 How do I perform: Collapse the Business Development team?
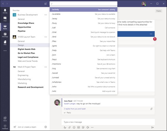[28, 15]
